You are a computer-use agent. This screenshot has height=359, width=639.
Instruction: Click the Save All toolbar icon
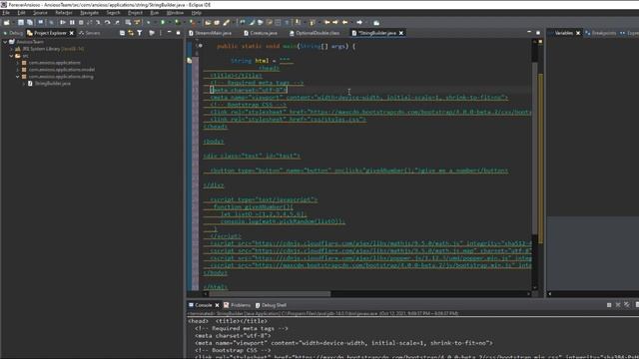click(x=30, y=22)
